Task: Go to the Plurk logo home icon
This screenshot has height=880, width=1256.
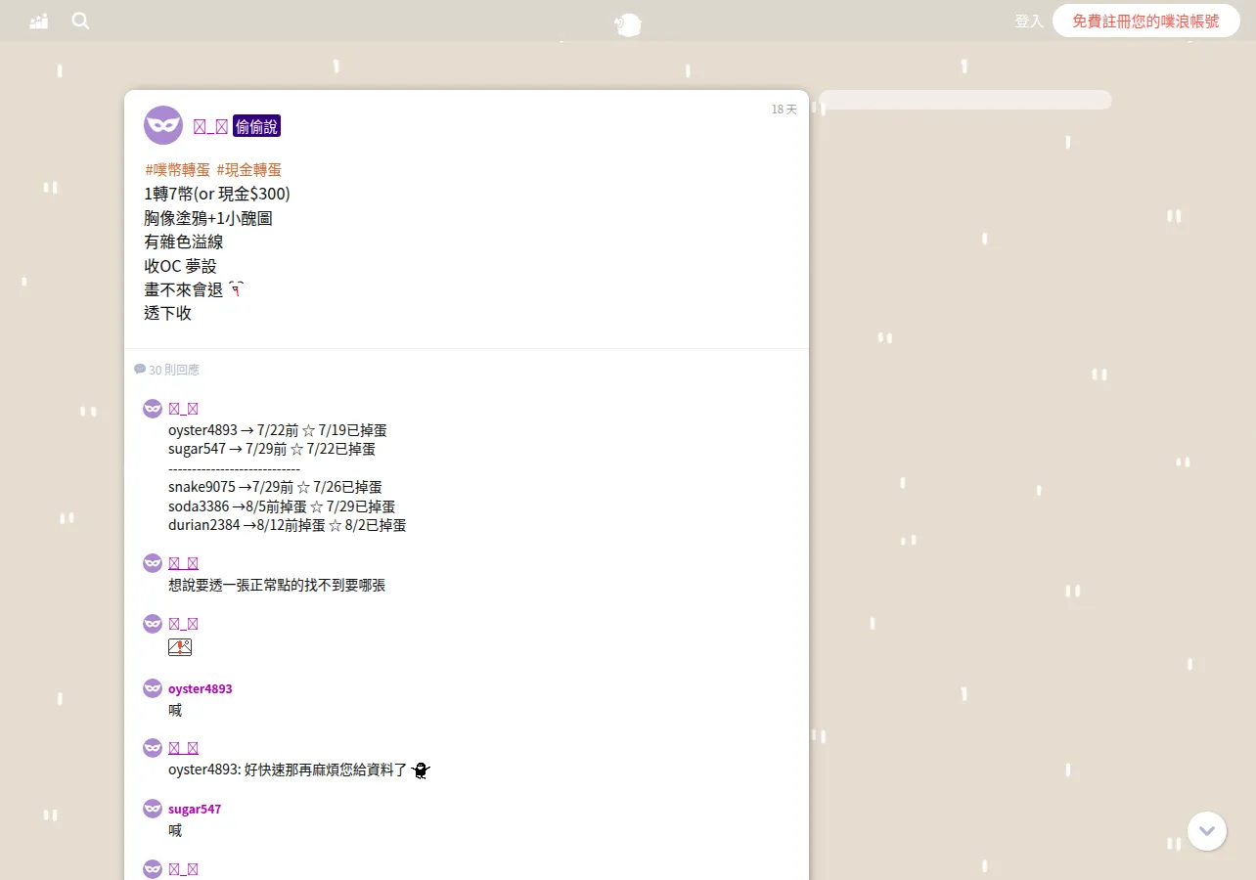Action: point(628,24)
